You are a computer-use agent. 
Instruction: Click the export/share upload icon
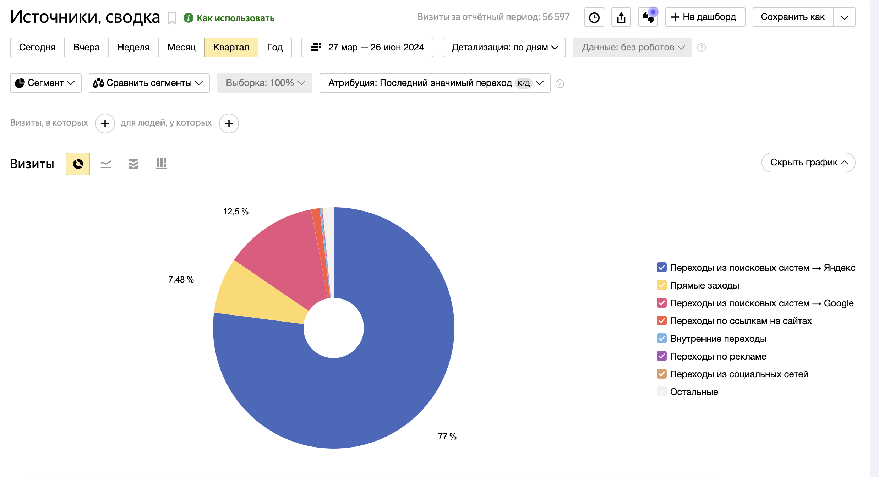[621, 17]
